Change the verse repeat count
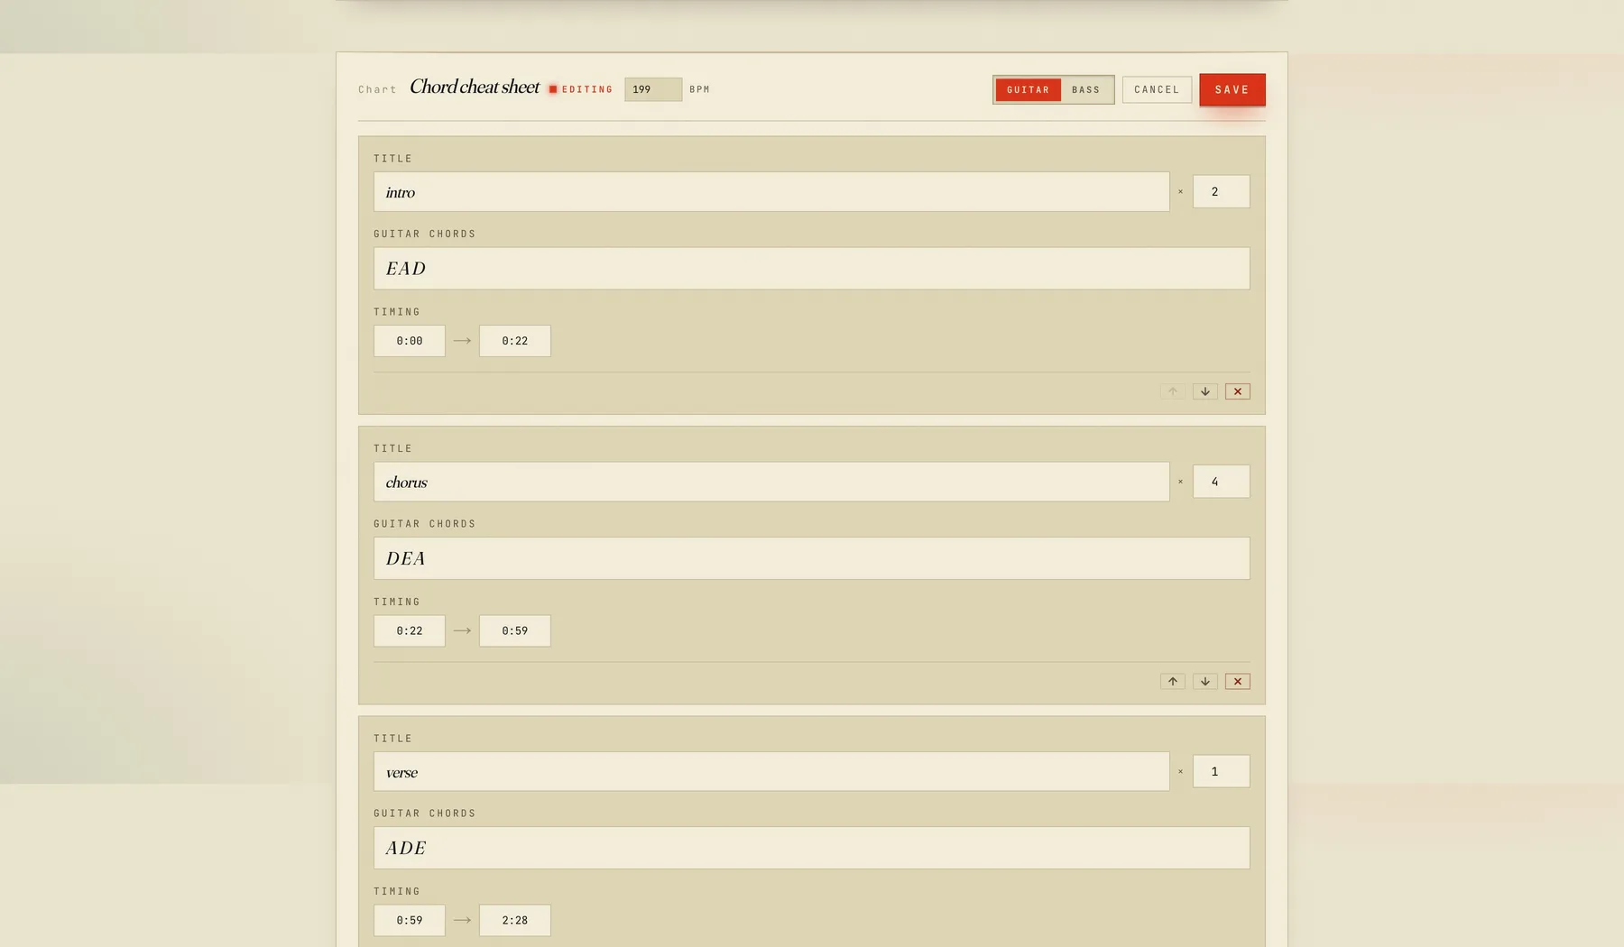Viewport: 1624px width, 947px height. pos(1221,771)
